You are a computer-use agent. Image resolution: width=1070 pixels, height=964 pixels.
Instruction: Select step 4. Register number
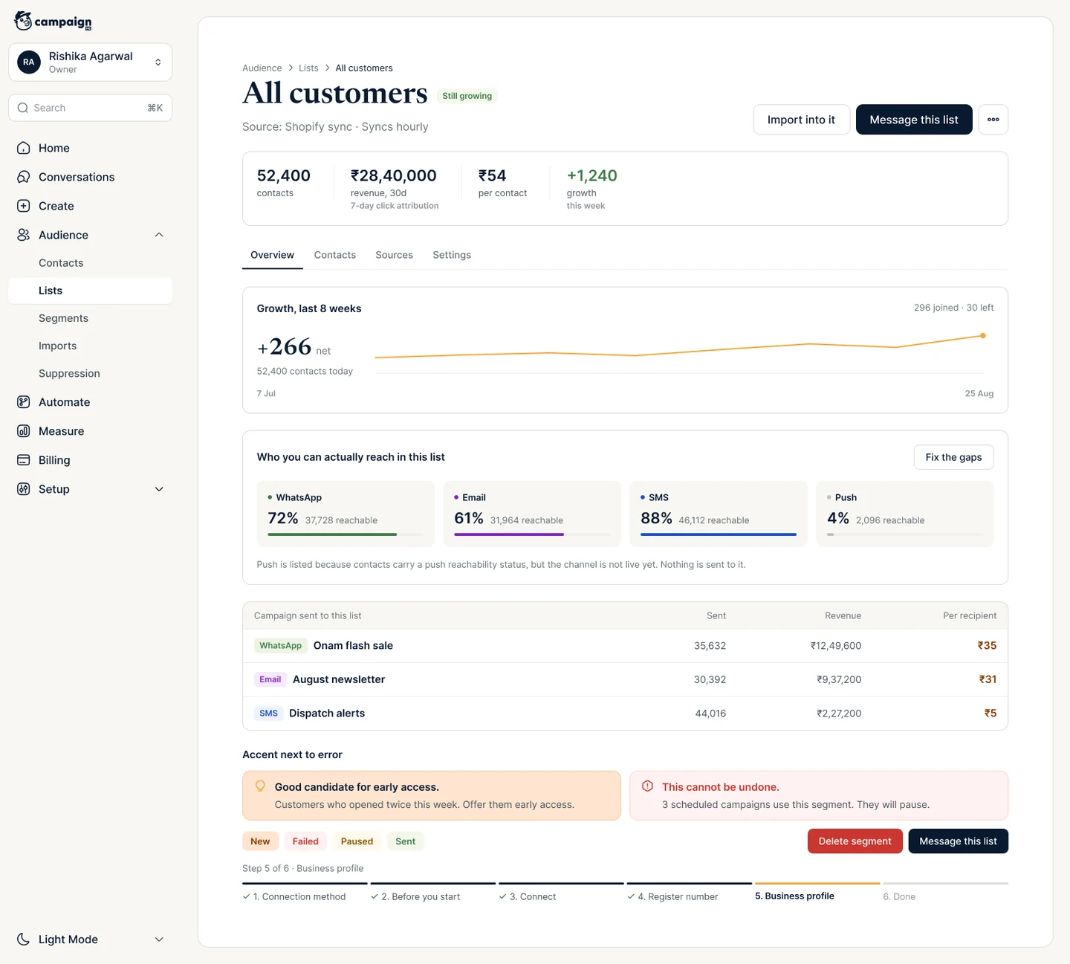coord(690,893)
